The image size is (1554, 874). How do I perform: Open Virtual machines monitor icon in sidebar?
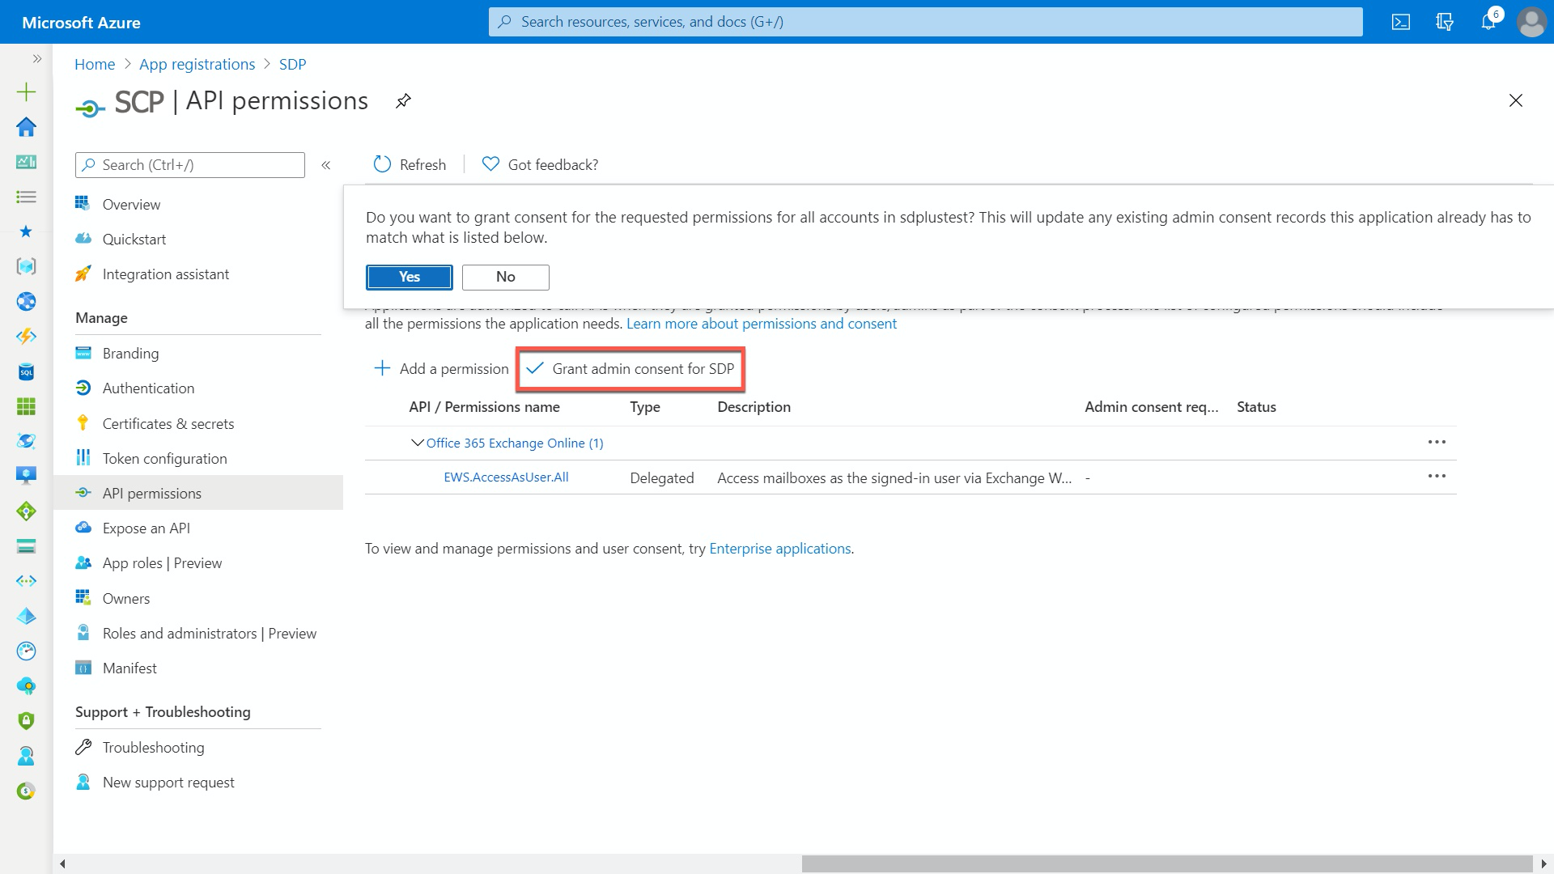tap(26, 476)
